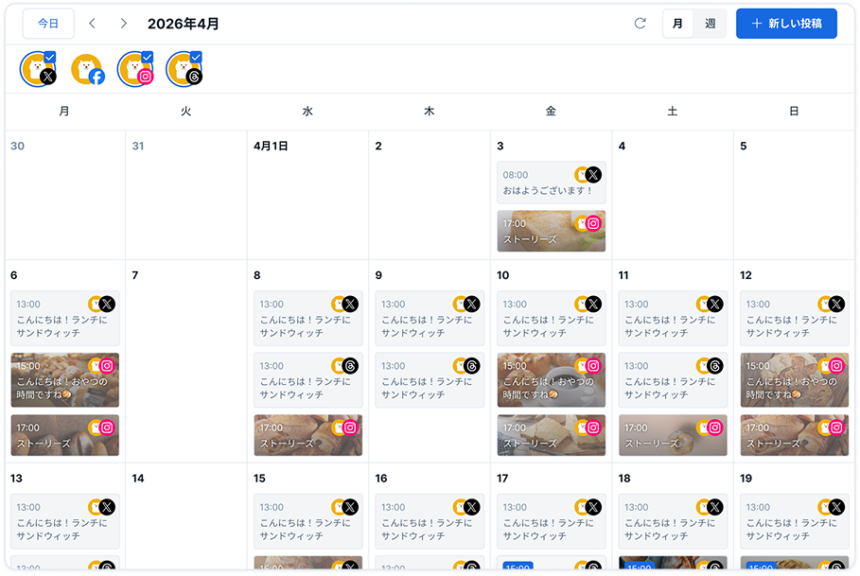Click the X badge on the April 3 morning post

(x=594, y=174)
